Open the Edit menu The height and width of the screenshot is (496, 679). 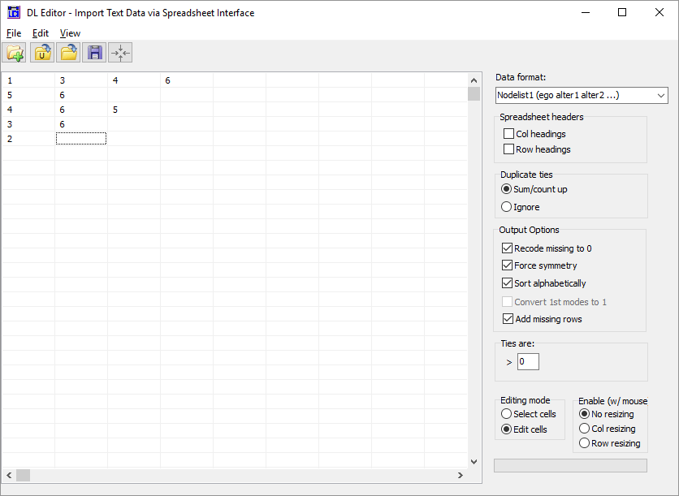(41, 33)
